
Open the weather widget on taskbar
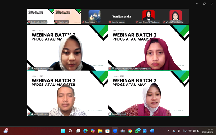coord(5,131)
